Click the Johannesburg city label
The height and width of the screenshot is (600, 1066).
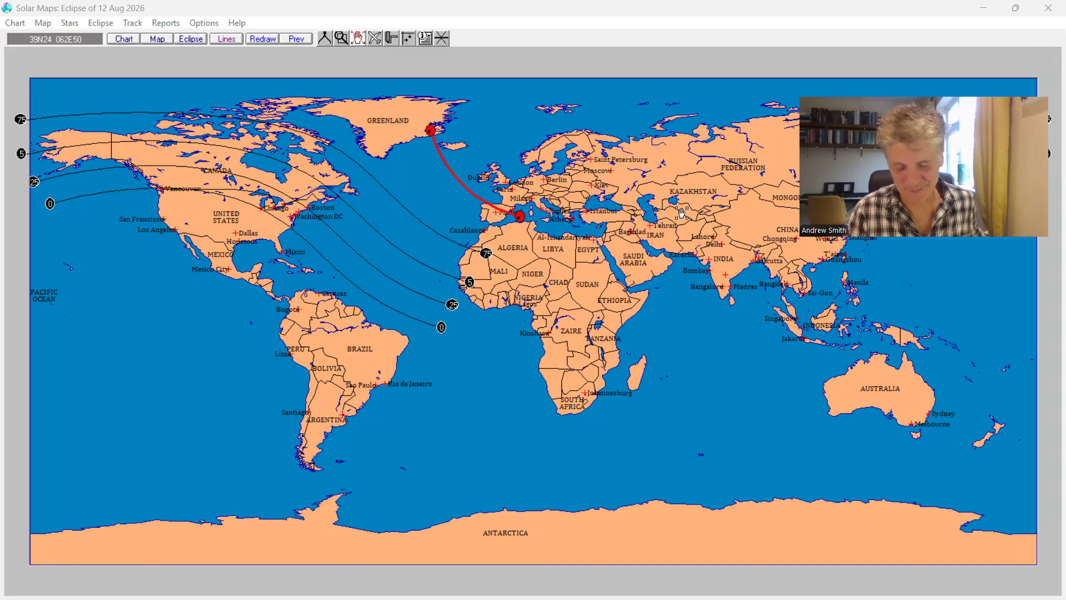pos(610,393)
